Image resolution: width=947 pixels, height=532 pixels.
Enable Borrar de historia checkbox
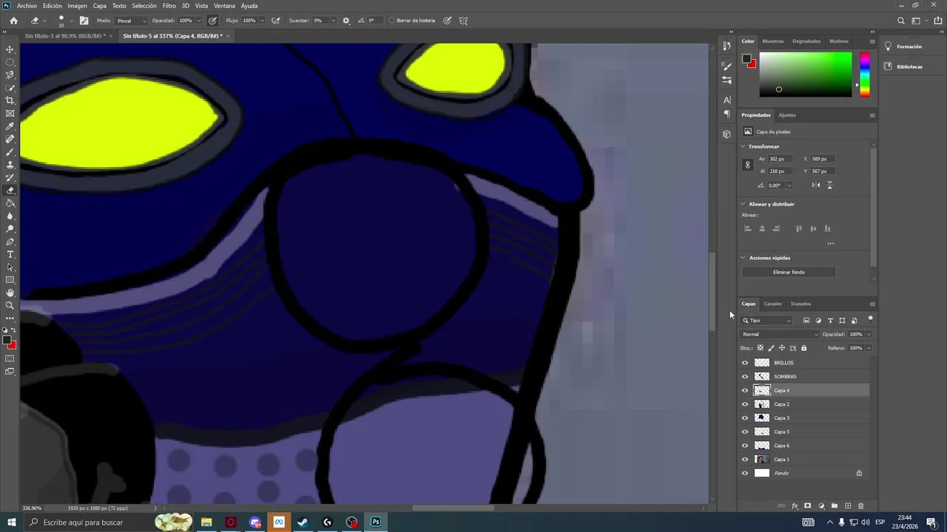pos(393,21)
